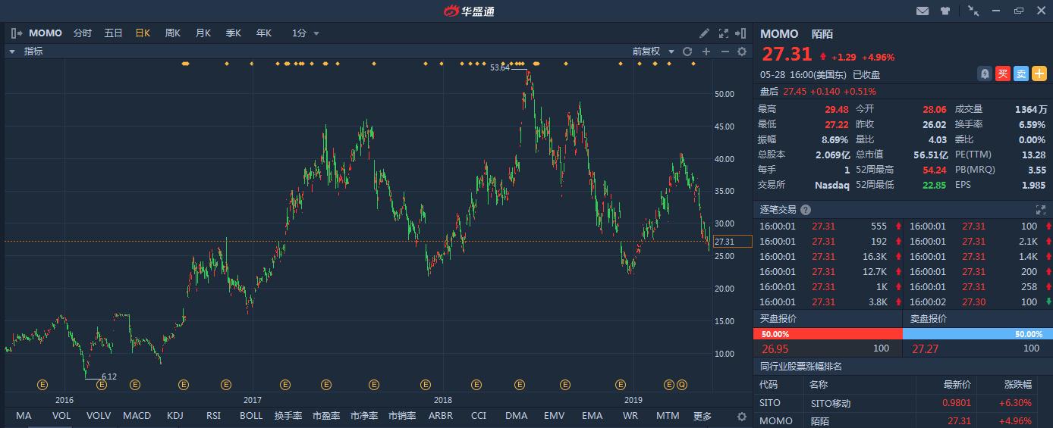
Task: Set a price alert bell
Action: [x=985, y=73]
